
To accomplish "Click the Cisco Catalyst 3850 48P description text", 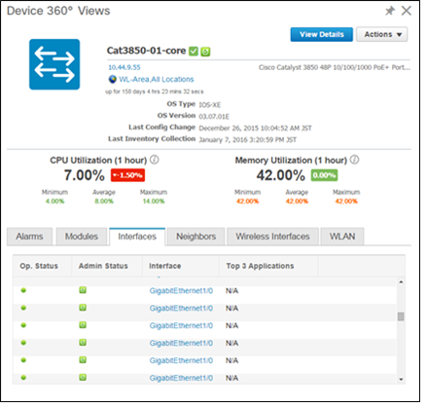I will click(x=335, y=67).
